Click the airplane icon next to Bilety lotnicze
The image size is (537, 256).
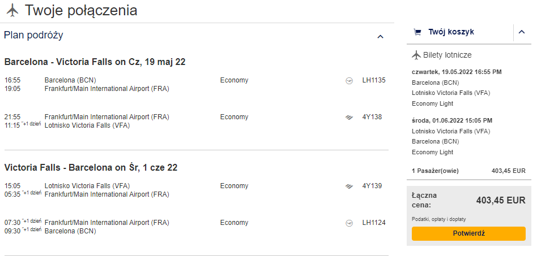coord(416,55)
